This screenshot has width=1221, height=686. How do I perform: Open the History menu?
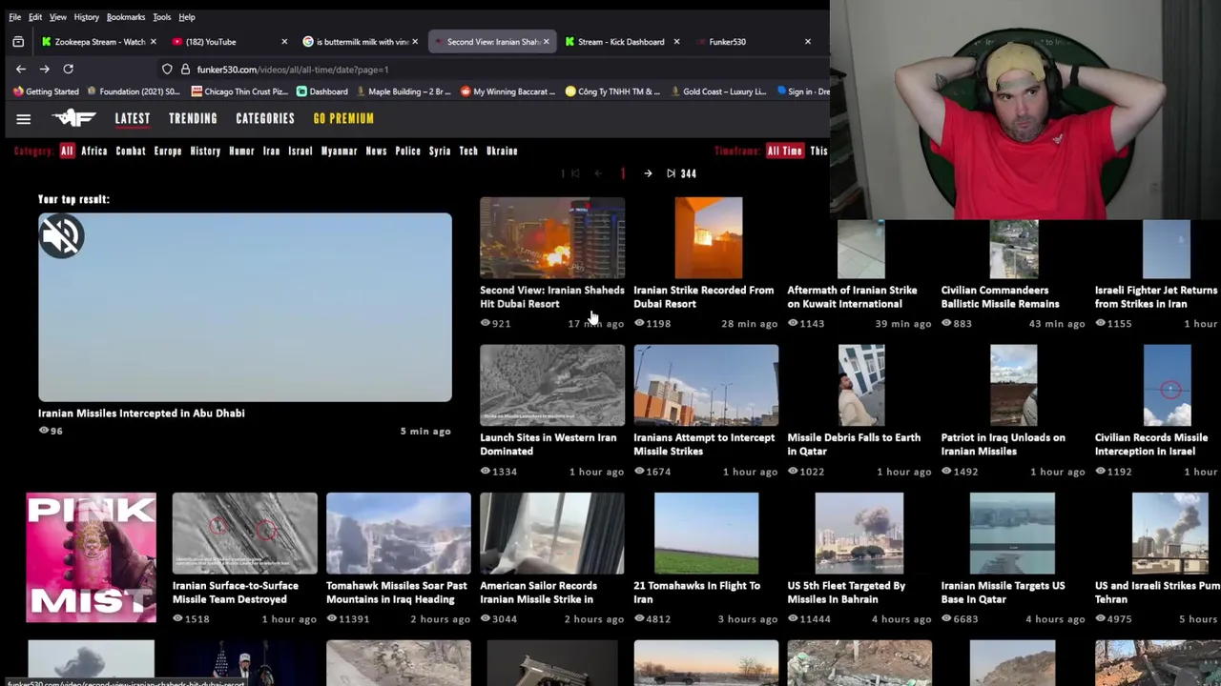tap(86, 17)
